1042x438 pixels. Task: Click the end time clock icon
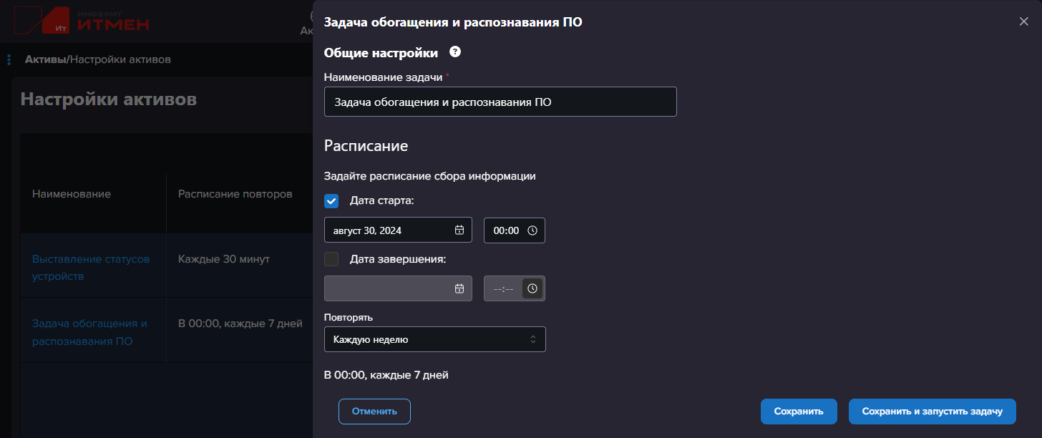coord(532,288)
